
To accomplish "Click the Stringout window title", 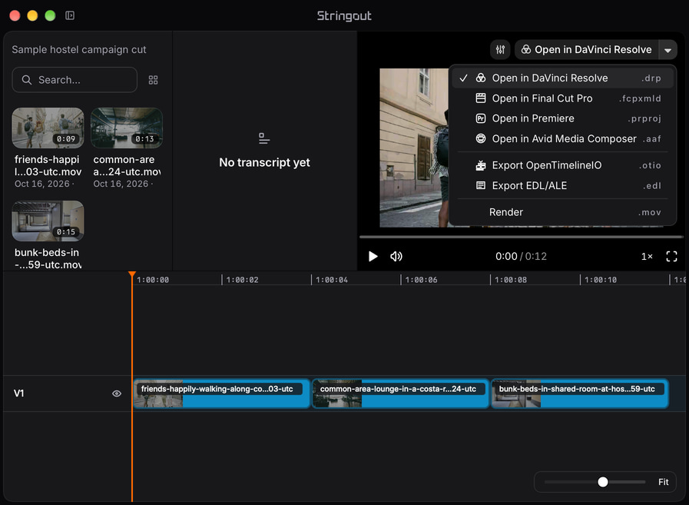I will pos(344,16).
